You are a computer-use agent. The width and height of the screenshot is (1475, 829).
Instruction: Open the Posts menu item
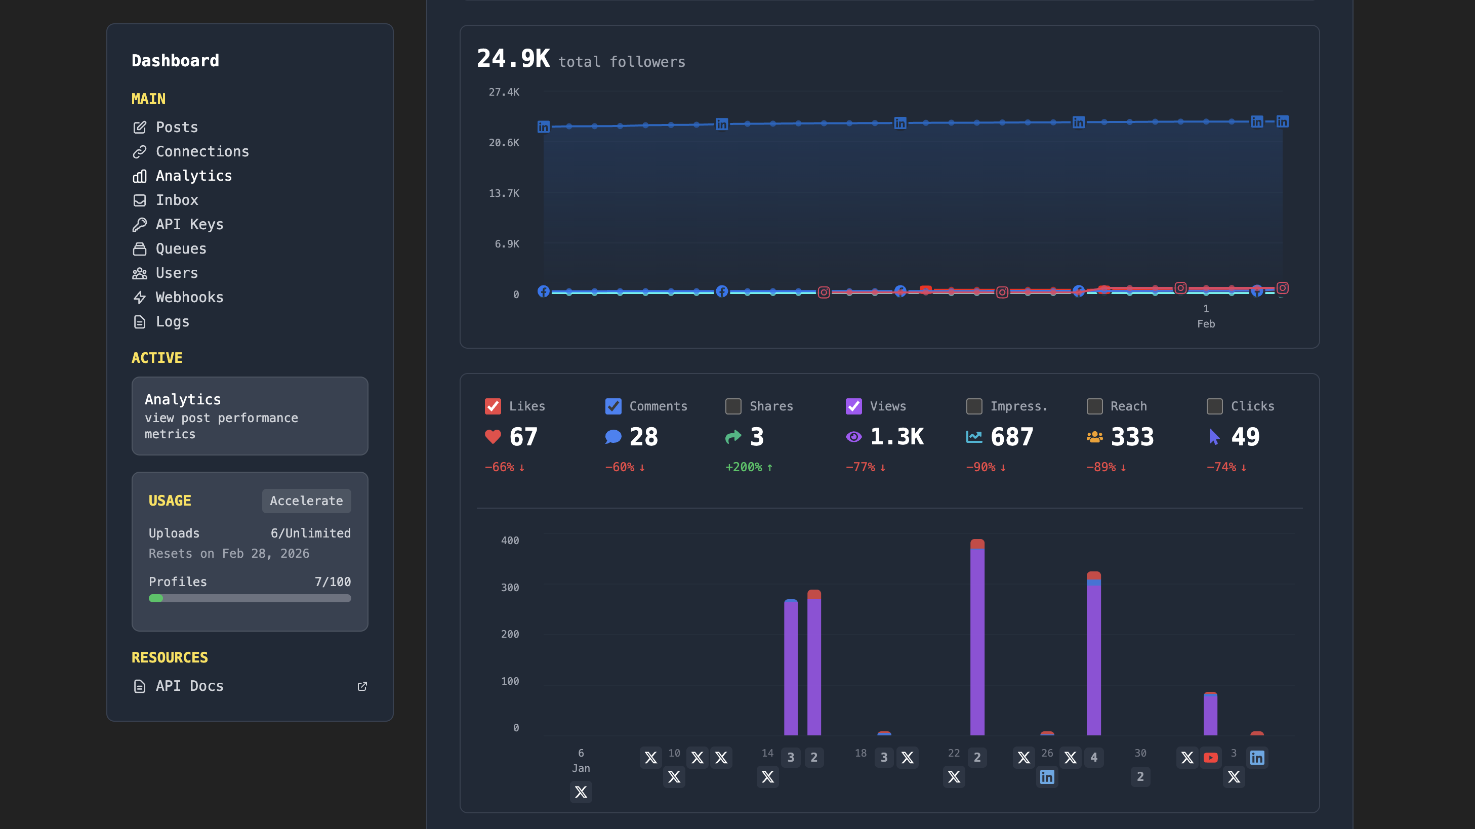(176, 127)
